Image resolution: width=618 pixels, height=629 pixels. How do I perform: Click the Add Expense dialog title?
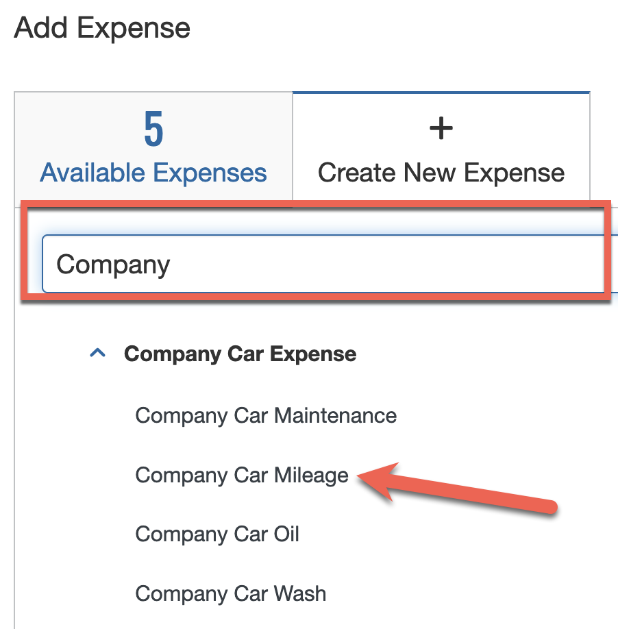click(101, 27)
